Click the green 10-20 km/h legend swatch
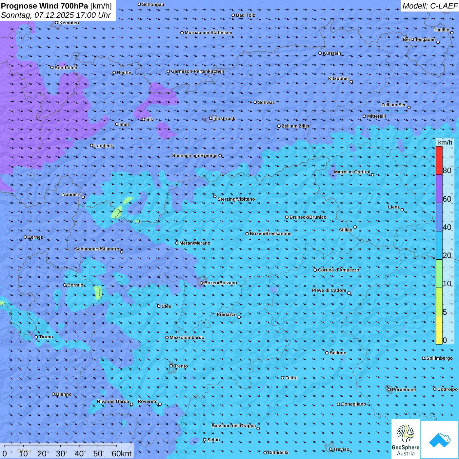Viewport: 459px width, 459px height. click(x=439, y=274)
